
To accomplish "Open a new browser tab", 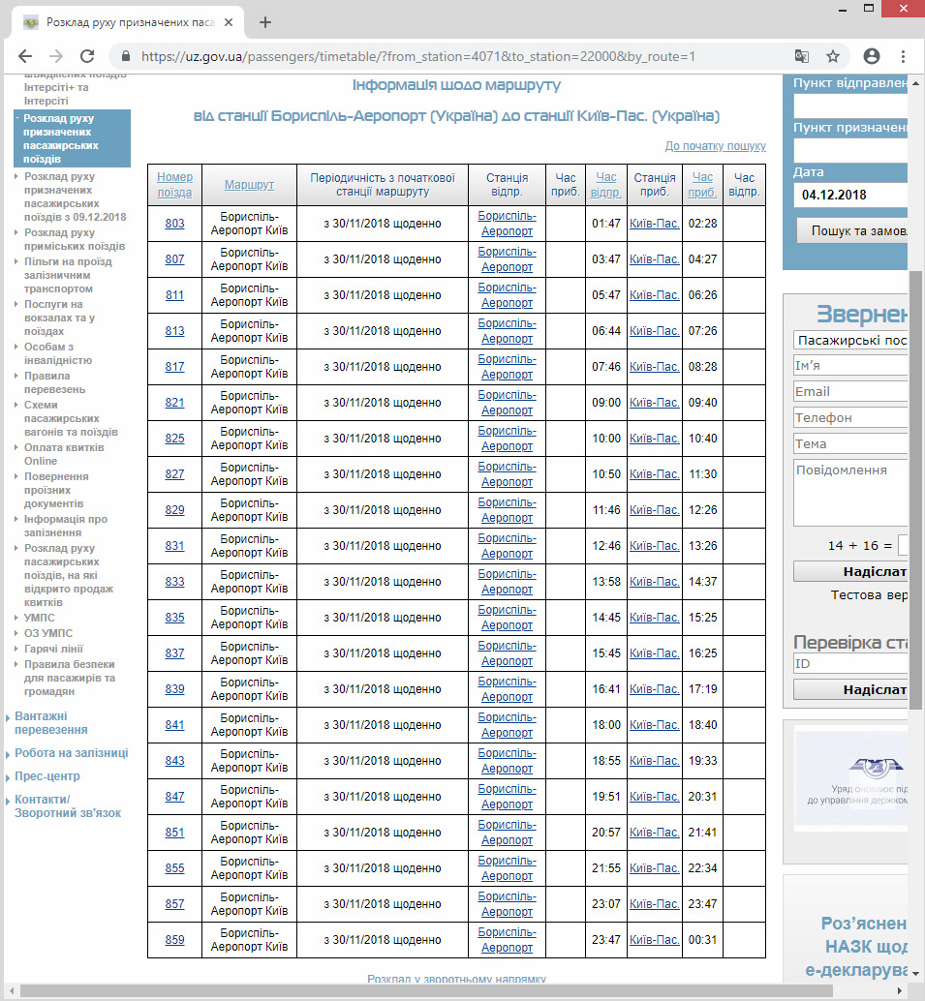I will [x=265, y=22].
